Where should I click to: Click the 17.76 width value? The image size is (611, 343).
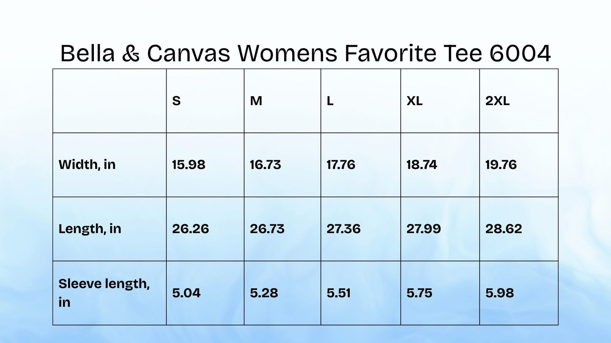[341, 165]
